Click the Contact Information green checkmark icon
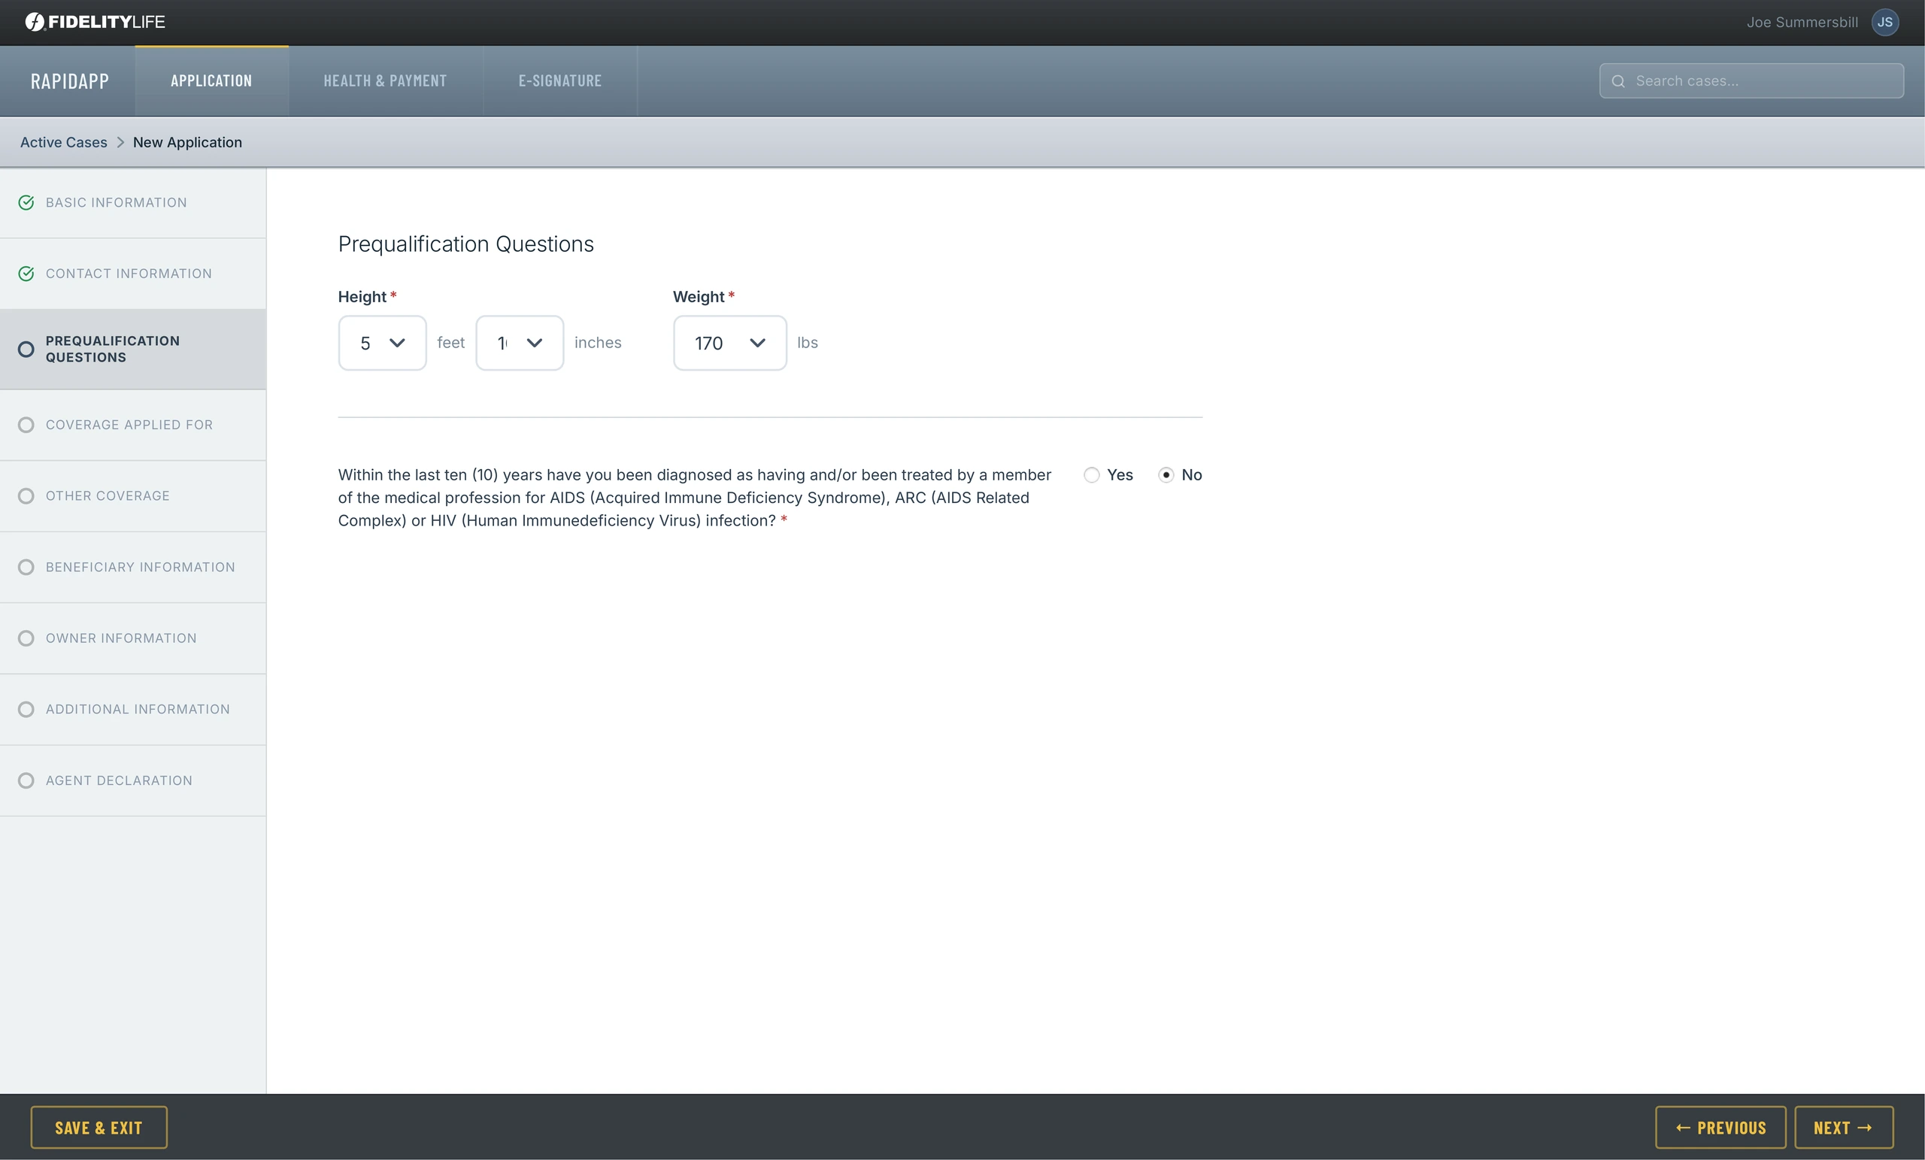The width and height of the screenshot is (1925, 1160). 26,274
